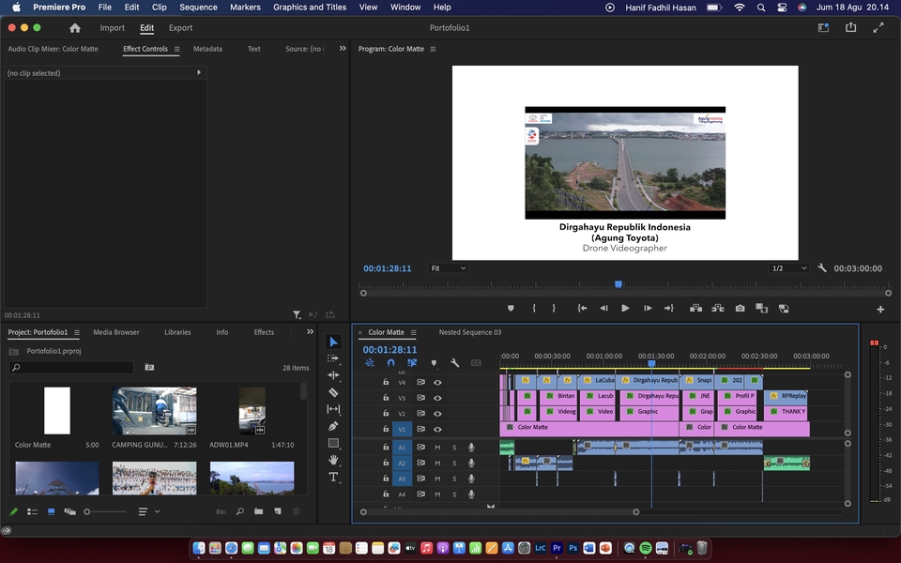901x563 pixels.
Task: Open Project panel sort icons dropdown
Action: coord(149,511)
